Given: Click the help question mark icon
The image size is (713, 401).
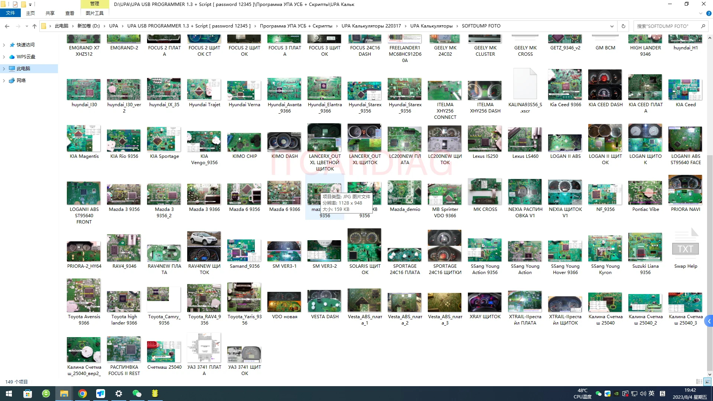Looking at the screenshot, I should click(709, 13).
